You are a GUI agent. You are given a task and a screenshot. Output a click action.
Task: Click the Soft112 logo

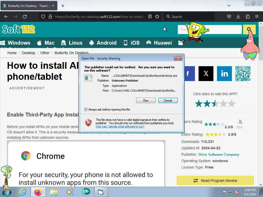coord(18,29)
